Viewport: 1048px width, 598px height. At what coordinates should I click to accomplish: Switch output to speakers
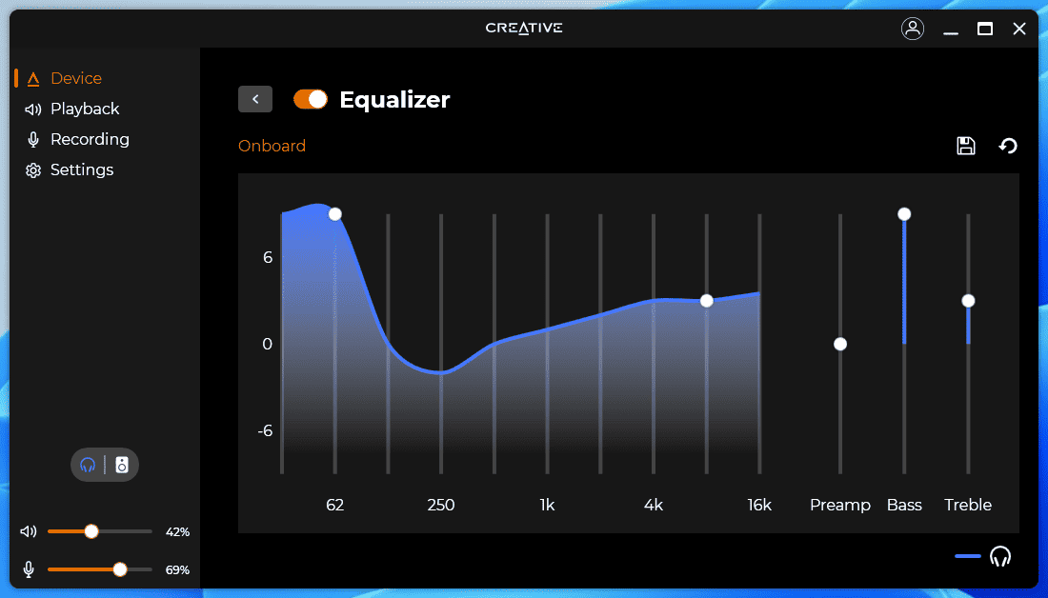[x=122, y=465]
